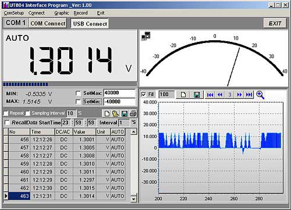The width and height of the screenshot is (291, 210).
Task: Enable the Sampling Interval checkbox
Action: pyautogui.click(x=28, y=113)
